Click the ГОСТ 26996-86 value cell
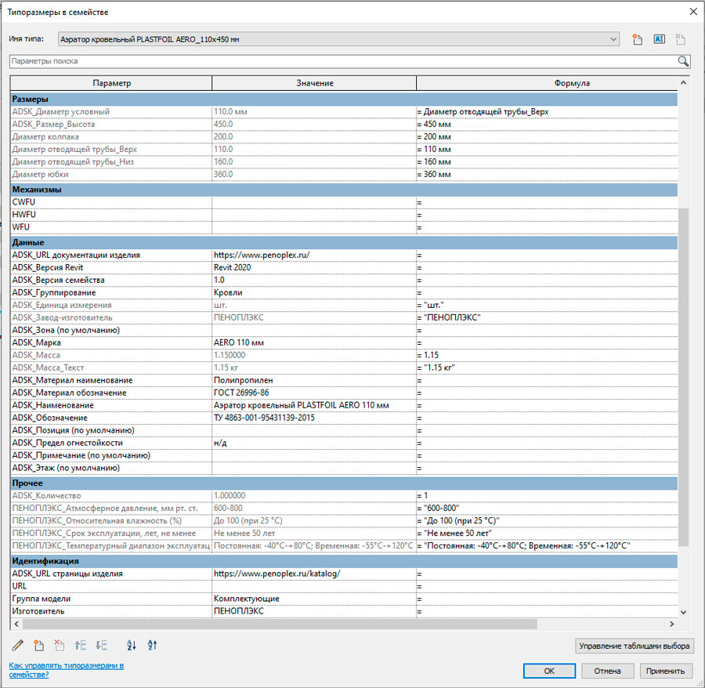Image resolution: width=705 pixels, height=688 pixels. pos(314,393)
